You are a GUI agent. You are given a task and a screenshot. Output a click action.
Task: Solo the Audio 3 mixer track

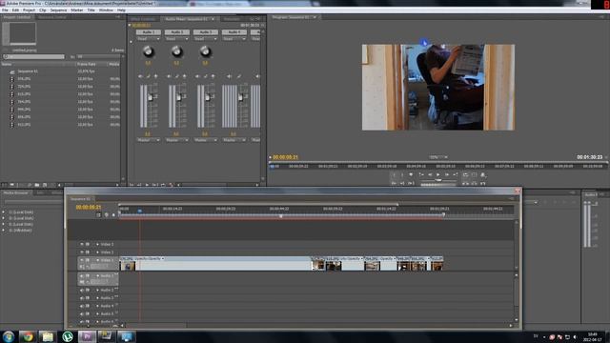[x=206, y=76]
